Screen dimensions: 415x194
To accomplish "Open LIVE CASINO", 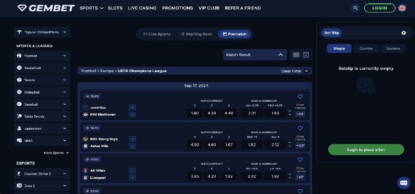I will pyautogui.click(x=142, y=8).
